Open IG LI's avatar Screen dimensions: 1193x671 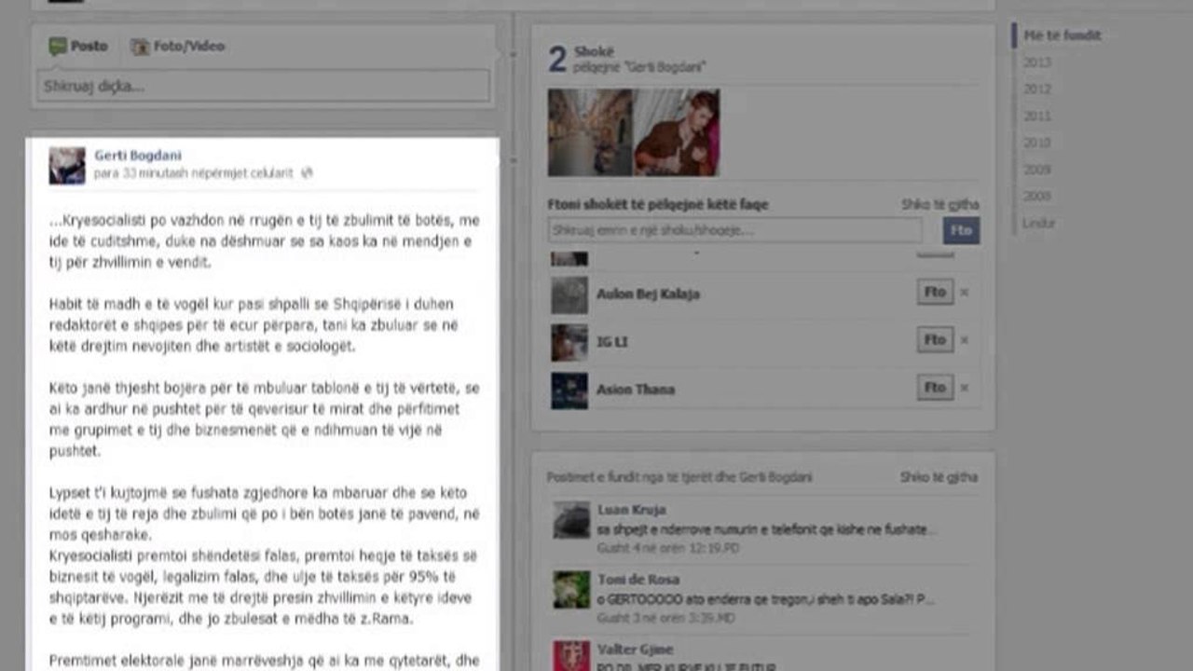point(569,342)
